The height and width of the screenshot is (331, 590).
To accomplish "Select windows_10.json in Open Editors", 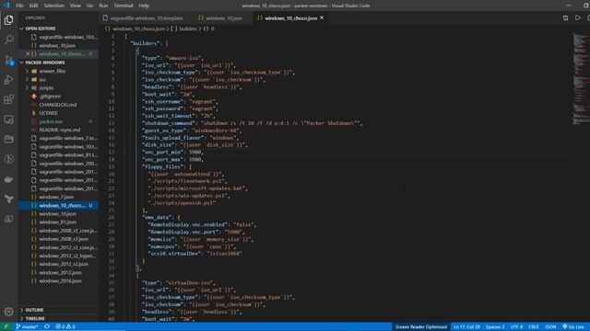I will coord(59,45).
